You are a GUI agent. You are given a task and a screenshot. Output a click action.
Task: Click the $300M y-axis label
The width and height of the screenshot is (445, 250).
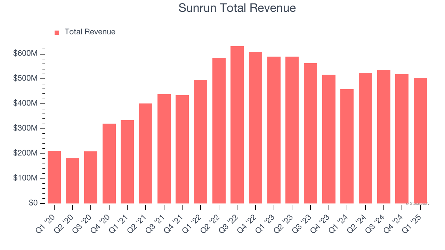25,129
